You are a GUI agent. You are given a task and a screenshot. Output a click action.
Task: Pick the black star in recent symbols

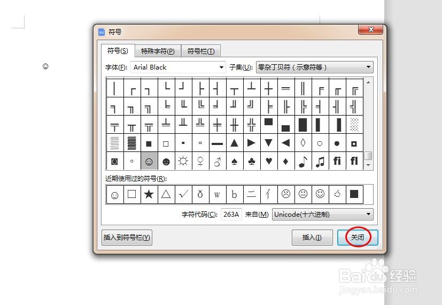click(x=149, y=194)
